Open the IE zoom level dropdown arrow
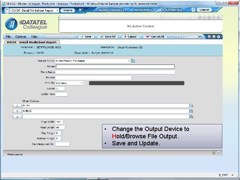Viewport: 240px width, 180px height. (x=233, y=175)
